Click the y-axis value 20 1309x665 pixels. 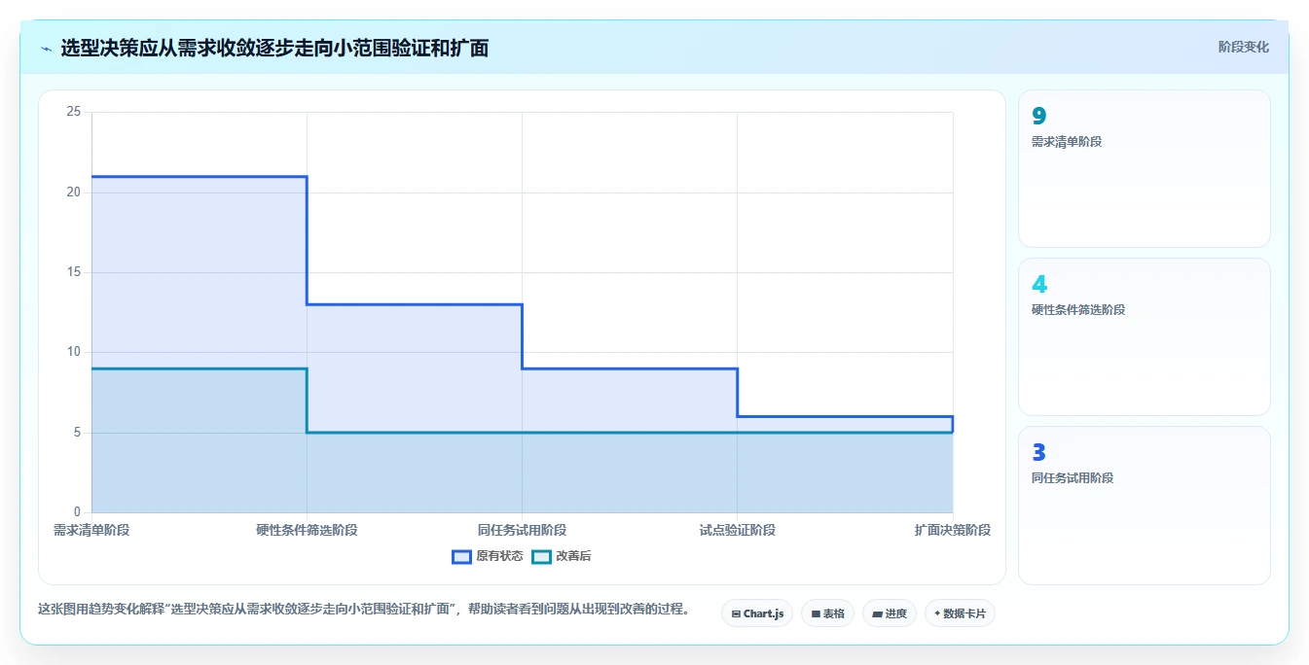pyautogui.click(x=73, y=192)
